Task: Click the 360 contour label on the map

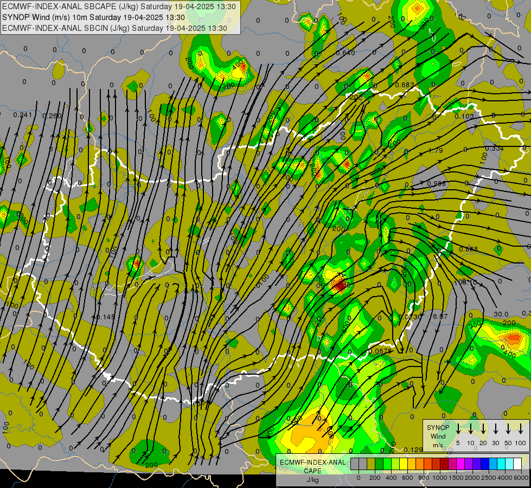Action: [x=228, y=86]
